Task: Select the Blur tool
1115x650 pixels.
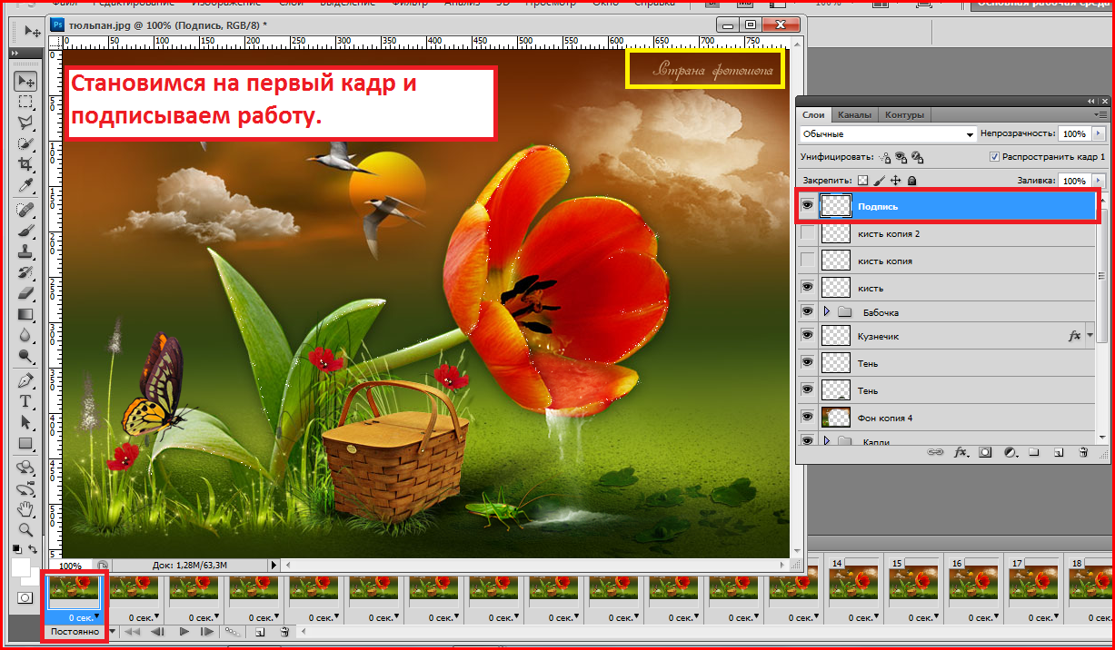Action: [25, 335]
